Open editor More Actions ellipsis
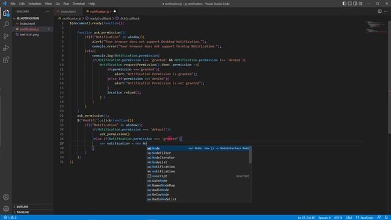Viewport: 391px width, 220px height. pyautogui.click(x=386, y=11)
